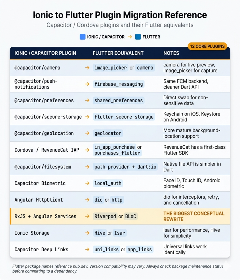Click the arrow in the Capacitor Biometric row

(87, 183)
